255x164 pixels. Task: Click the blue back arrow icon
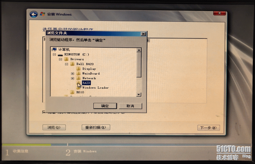[x=34, y=14]
